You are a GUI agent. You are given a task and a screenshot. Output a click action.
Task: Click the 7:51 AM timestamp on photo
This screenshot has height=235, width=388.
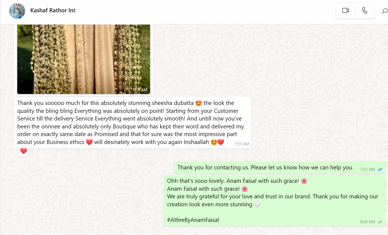click(140, 90)
